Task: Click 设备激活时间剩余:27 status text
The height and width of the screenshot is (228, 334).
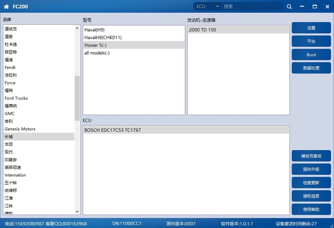Action: click(296, 224)
